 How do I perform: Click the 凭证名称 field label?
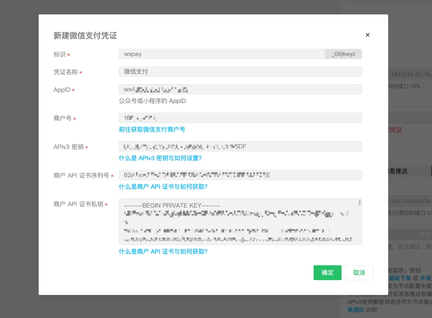pos(66,72)
